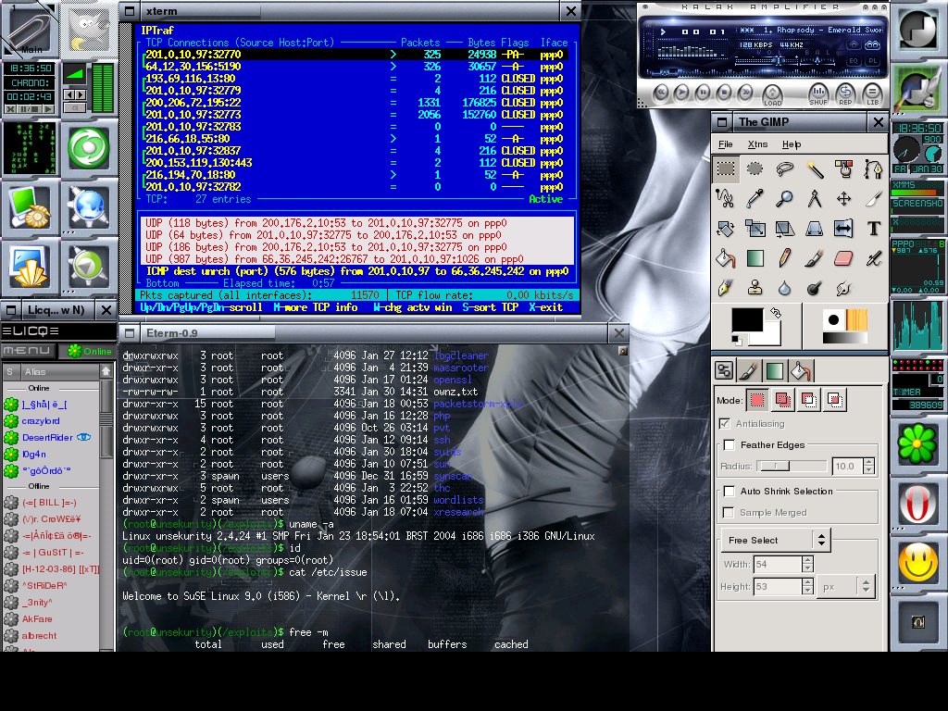Enable Auto Shrink Selection checkbox
The height and width of the screenshot is (711, 948).
point(730,491)
